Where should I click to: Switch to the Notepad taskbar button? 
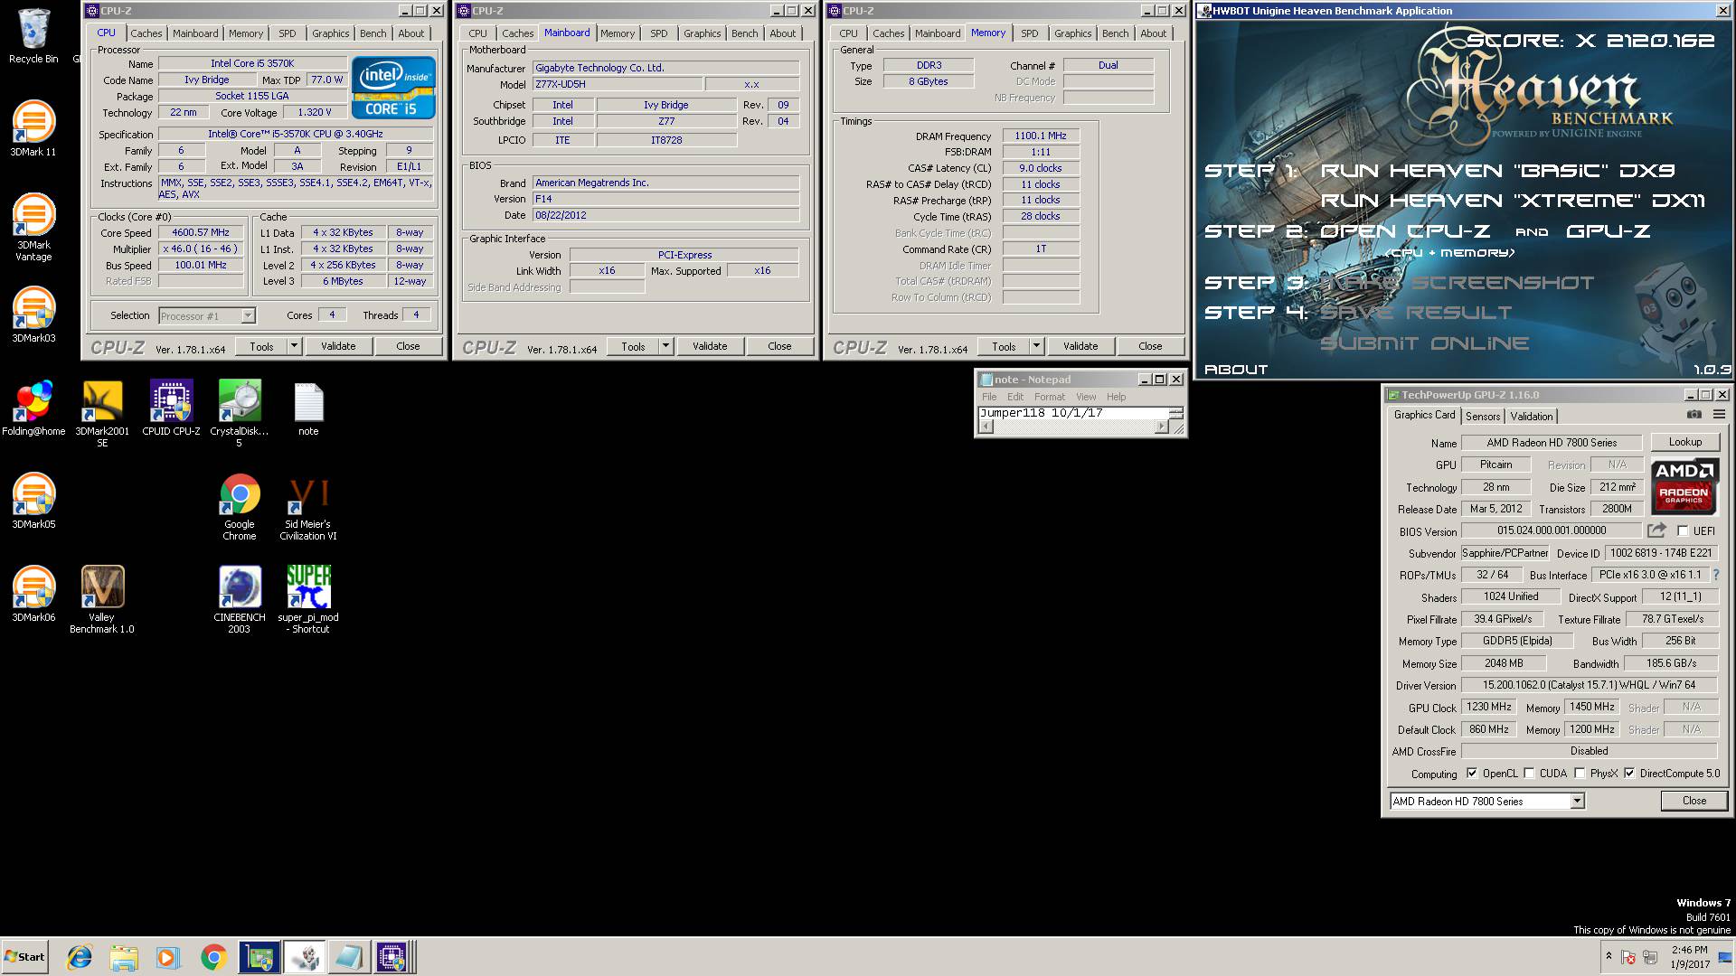(x=348, y=957)
